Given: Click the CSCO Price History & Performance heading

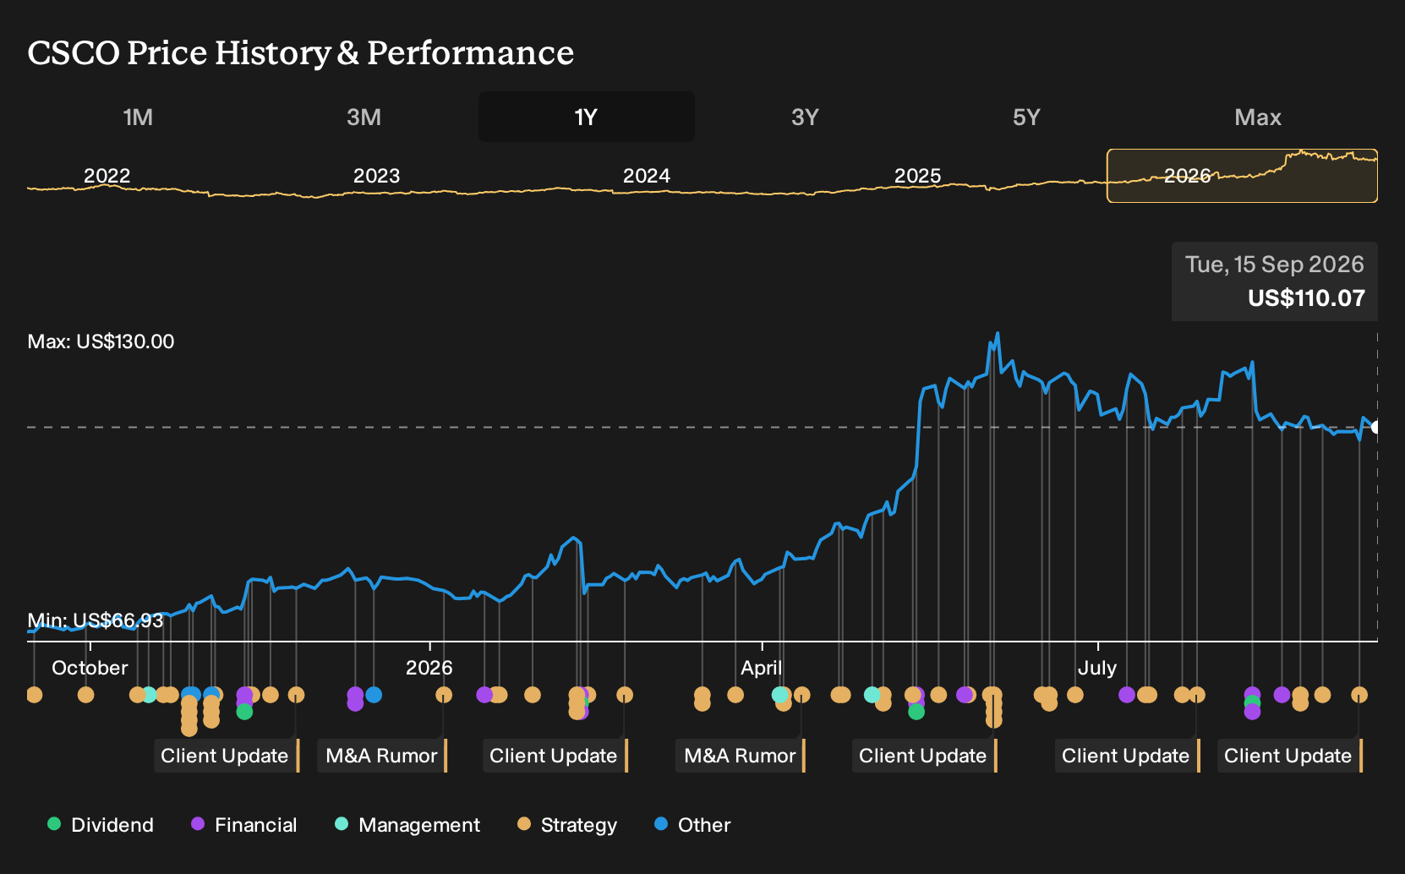Looking at the screenshot, I should 301,52.
